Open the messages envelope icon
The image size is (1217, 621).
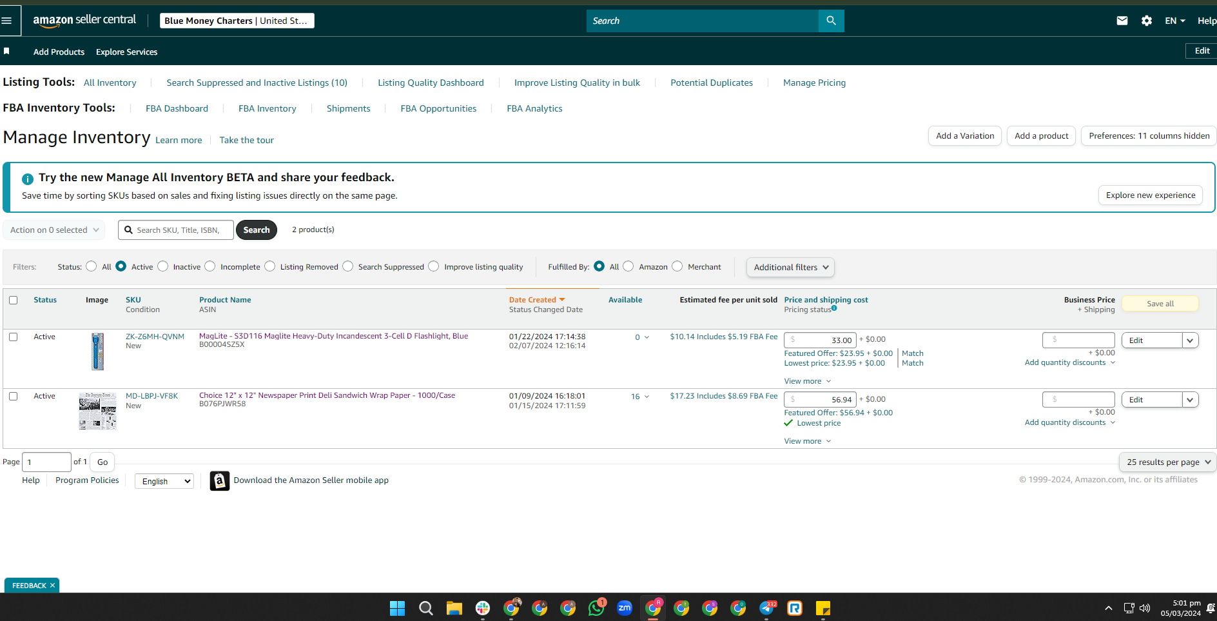[x=1122, y=21]
